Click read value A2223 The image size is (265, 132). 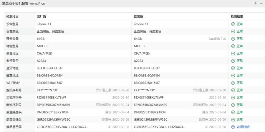(x=138, y=61)
